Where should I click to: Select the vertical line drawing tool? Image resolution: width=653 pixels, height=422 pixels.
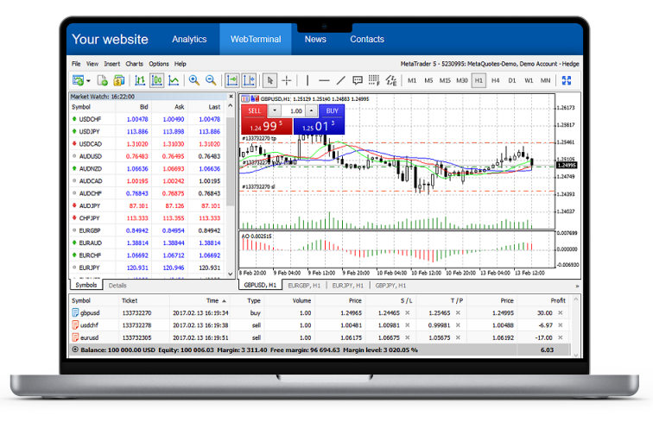tap(307, 80)
